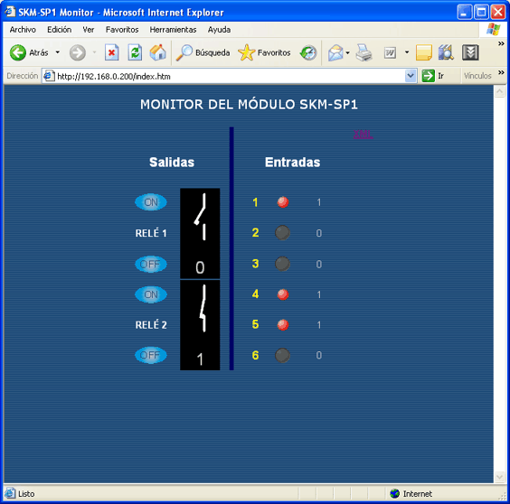Click the page icon in the address bar
This screenshot has height=504, width=510.
(x=49, y=76)
